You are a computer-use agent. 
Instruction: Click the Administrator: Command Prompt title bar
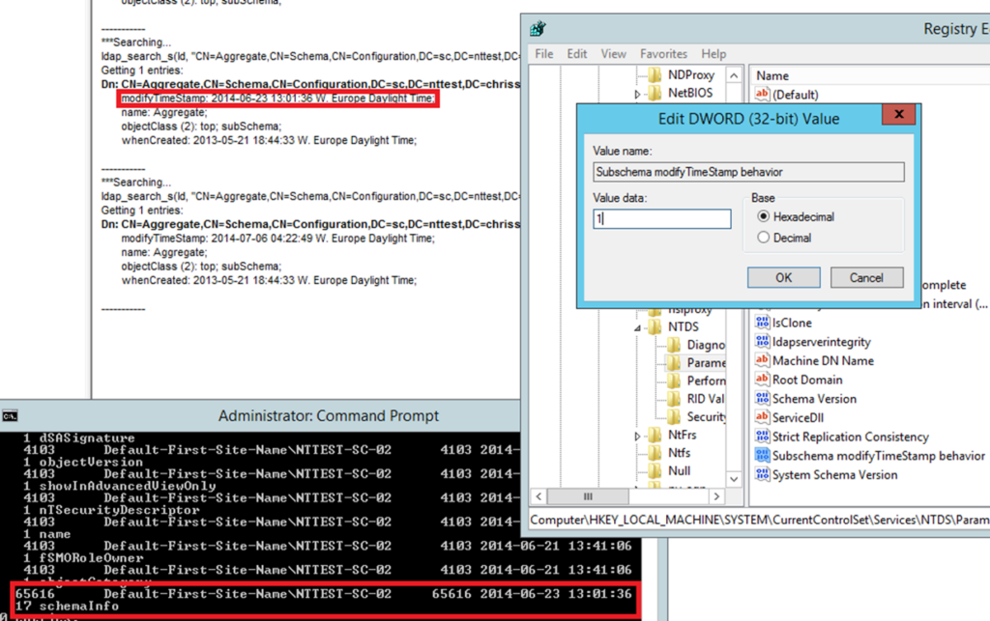(x=329, y=415)
